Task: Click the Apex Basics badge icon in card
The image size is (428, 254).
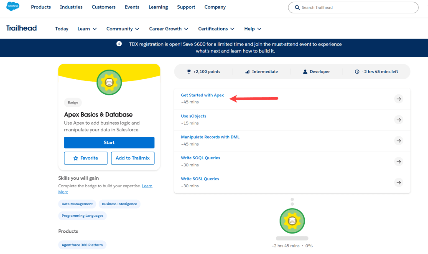Action: pos(109,83)
